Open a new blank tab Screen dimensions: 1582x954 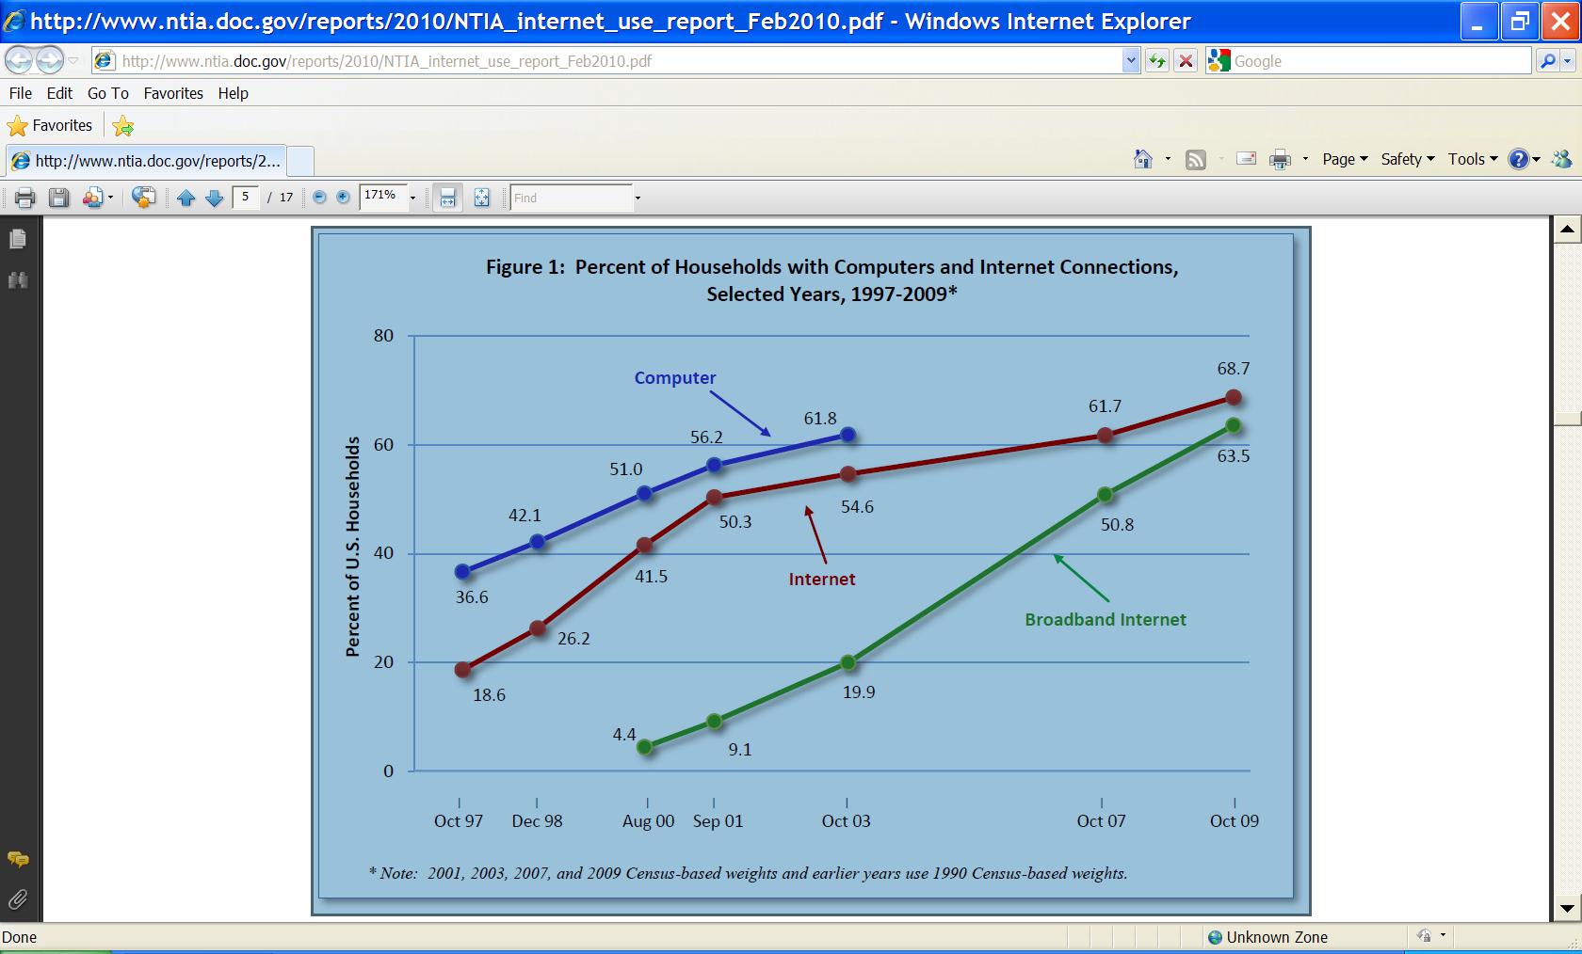point(300,161)
